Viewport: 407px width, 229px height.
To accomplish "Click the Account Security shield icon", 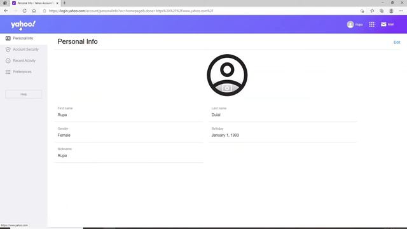I will coord(8,50).
